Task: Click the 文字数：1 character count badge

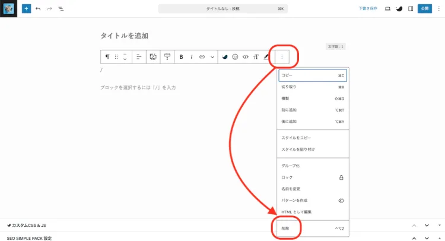Action: tap(335, 46)
